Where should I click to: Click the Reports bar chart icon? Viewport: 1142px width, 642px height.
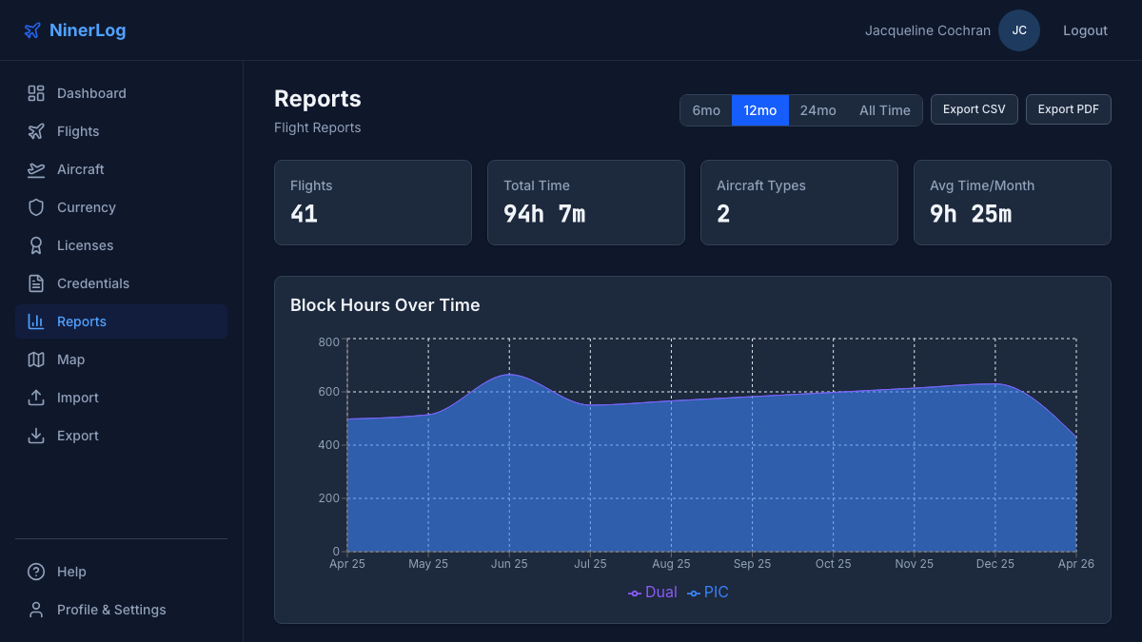point(36,321)
